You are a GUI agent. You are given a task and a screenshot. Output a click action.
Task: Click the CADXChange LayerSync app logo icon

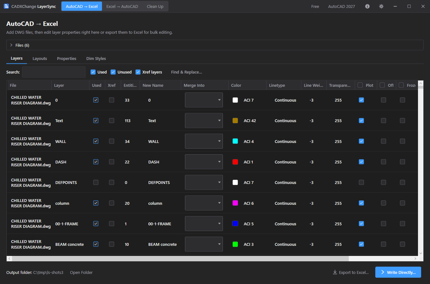[x=6, y=6]
